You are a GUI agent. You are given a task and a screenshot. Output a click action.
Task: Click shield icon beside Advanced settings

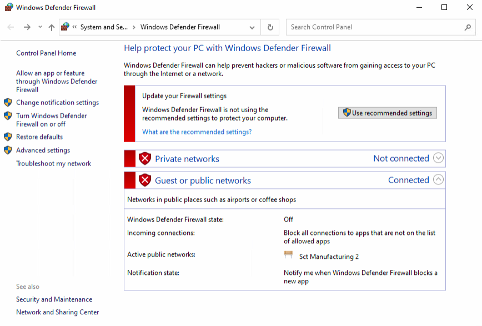[8, 150]
